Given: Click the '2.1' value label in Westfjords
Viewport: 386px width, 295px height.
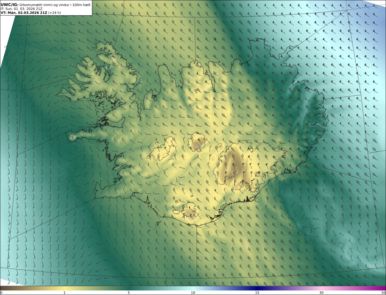Looking at the screenshot, I should pos(98,82).
